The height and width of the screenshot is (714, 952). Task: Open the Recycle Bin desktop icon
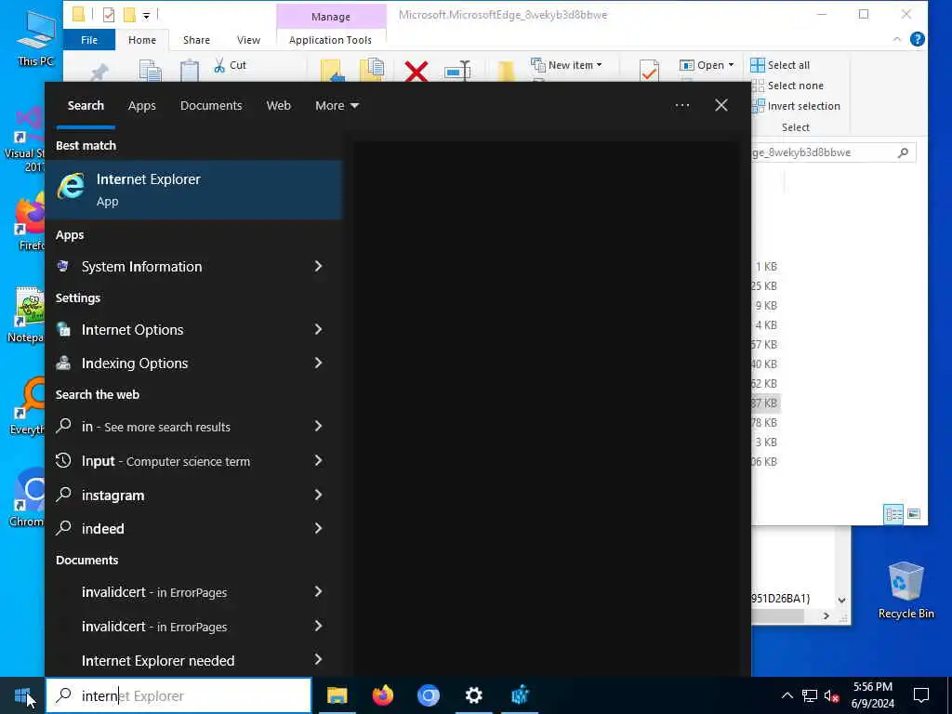906,589
